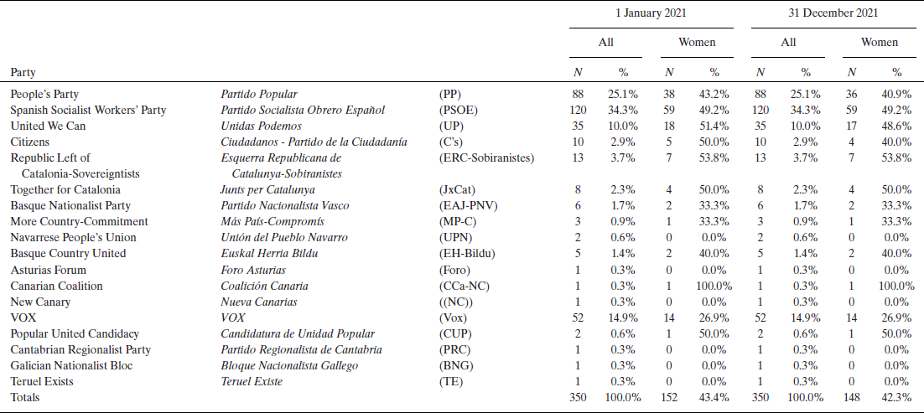Click the "Teruel Exists" row label
The image size is (924, 413).
[x=42, y=381]
